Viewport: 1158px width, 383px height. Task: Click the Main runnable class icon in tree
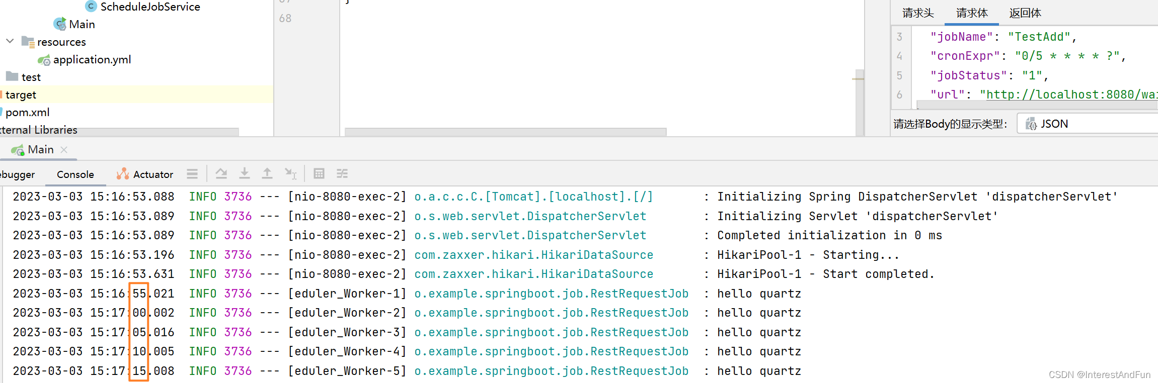[x=60, y=24]
